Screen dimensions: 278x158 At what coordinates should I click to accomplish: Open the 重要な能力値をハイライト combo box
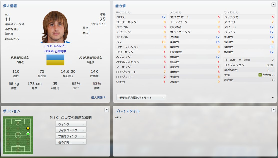tap(141, 97)
